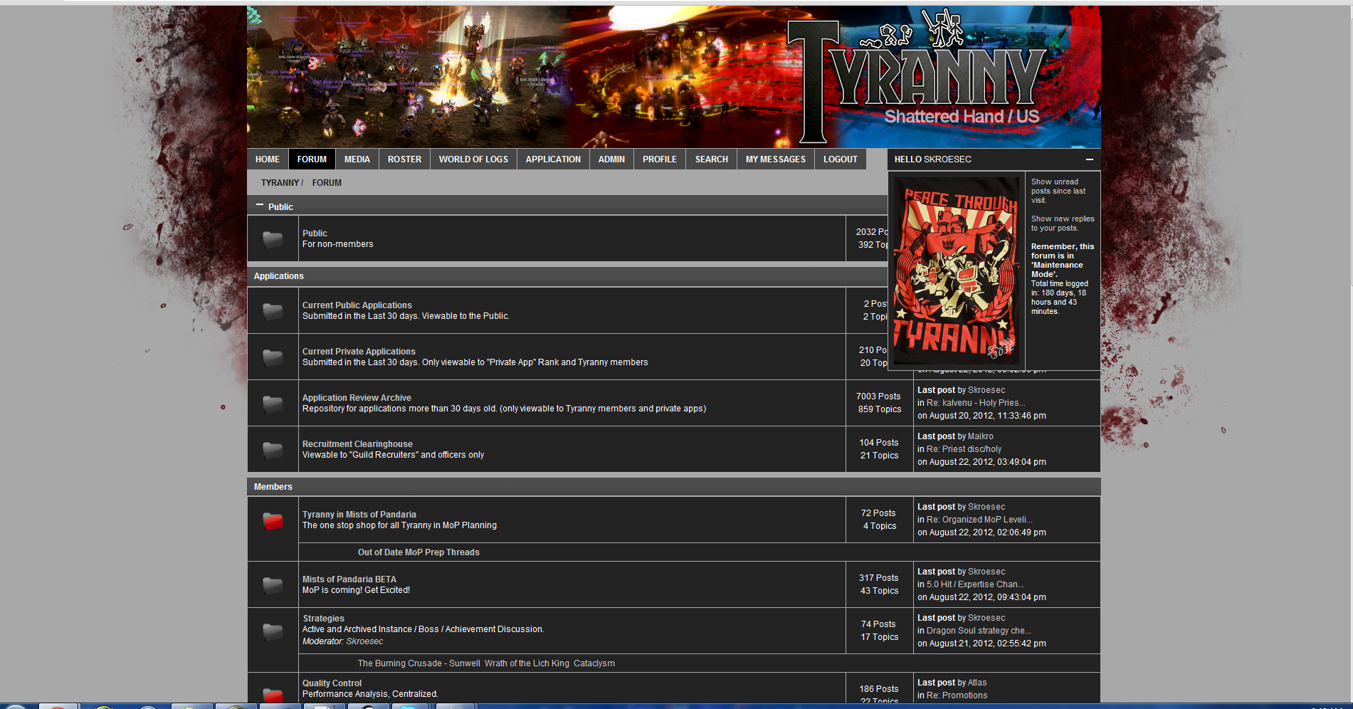Open the Cataclysm sub-board
Viewport: 1353px width, 709px height.
[x=594, y=663]
